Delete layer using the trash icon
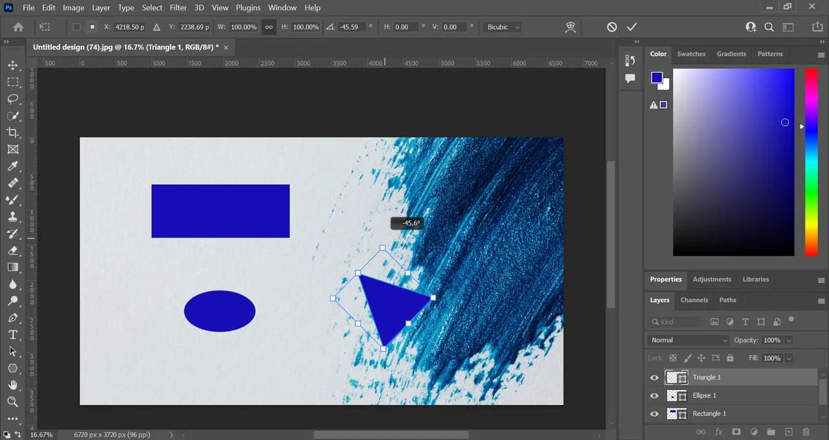Screen dimensions: 829x440 coord(806,432)
